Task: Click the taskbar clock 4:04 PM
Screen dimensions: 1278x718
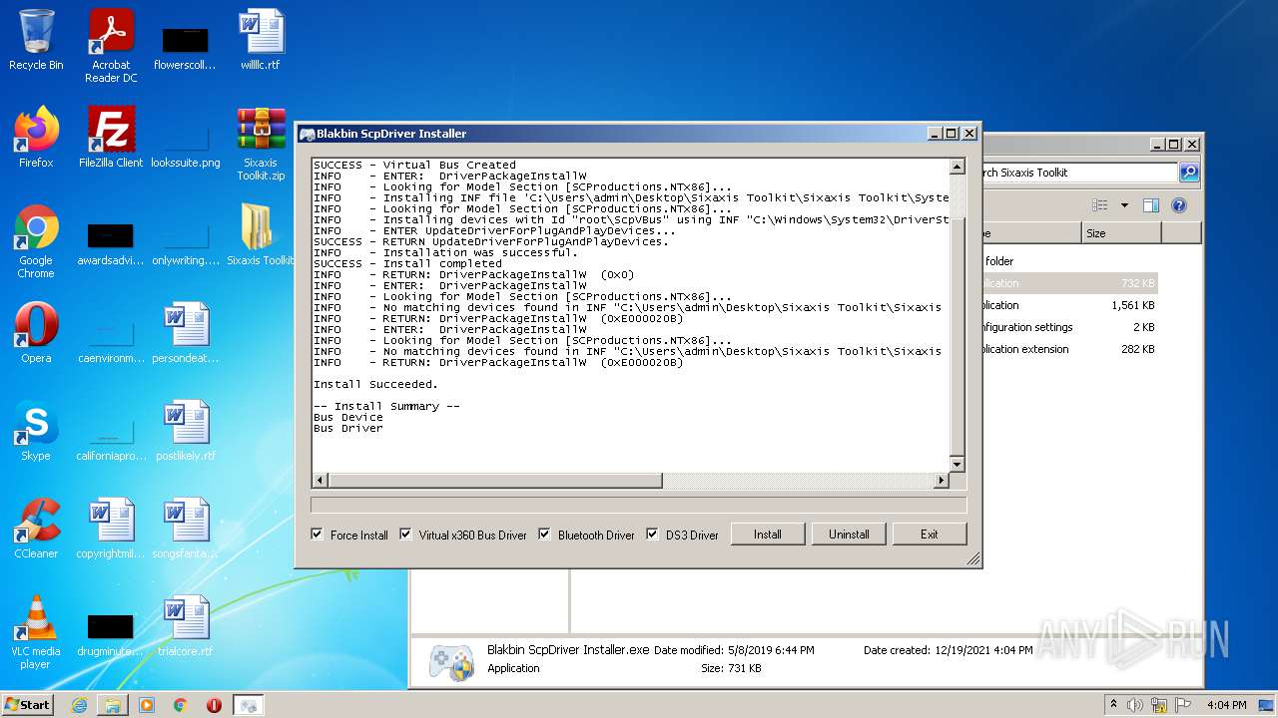Action: coord(1226,705)
